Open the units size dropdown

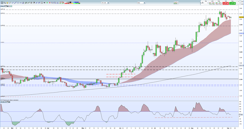point(105,3)
